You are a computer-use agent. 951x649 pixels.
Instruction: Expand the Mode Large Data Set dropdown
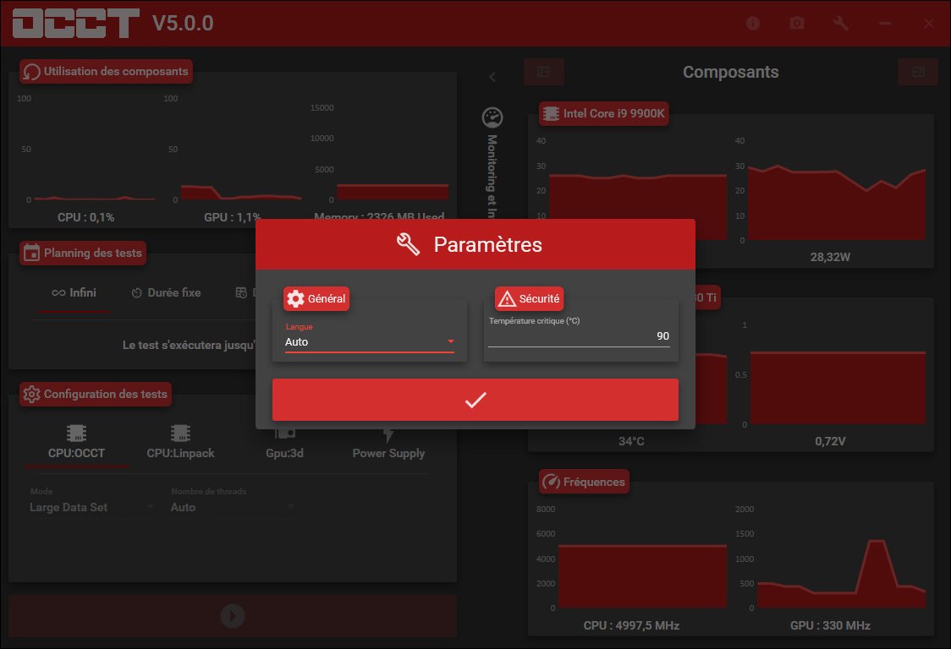pyautogui.click(x=91, y=507)
